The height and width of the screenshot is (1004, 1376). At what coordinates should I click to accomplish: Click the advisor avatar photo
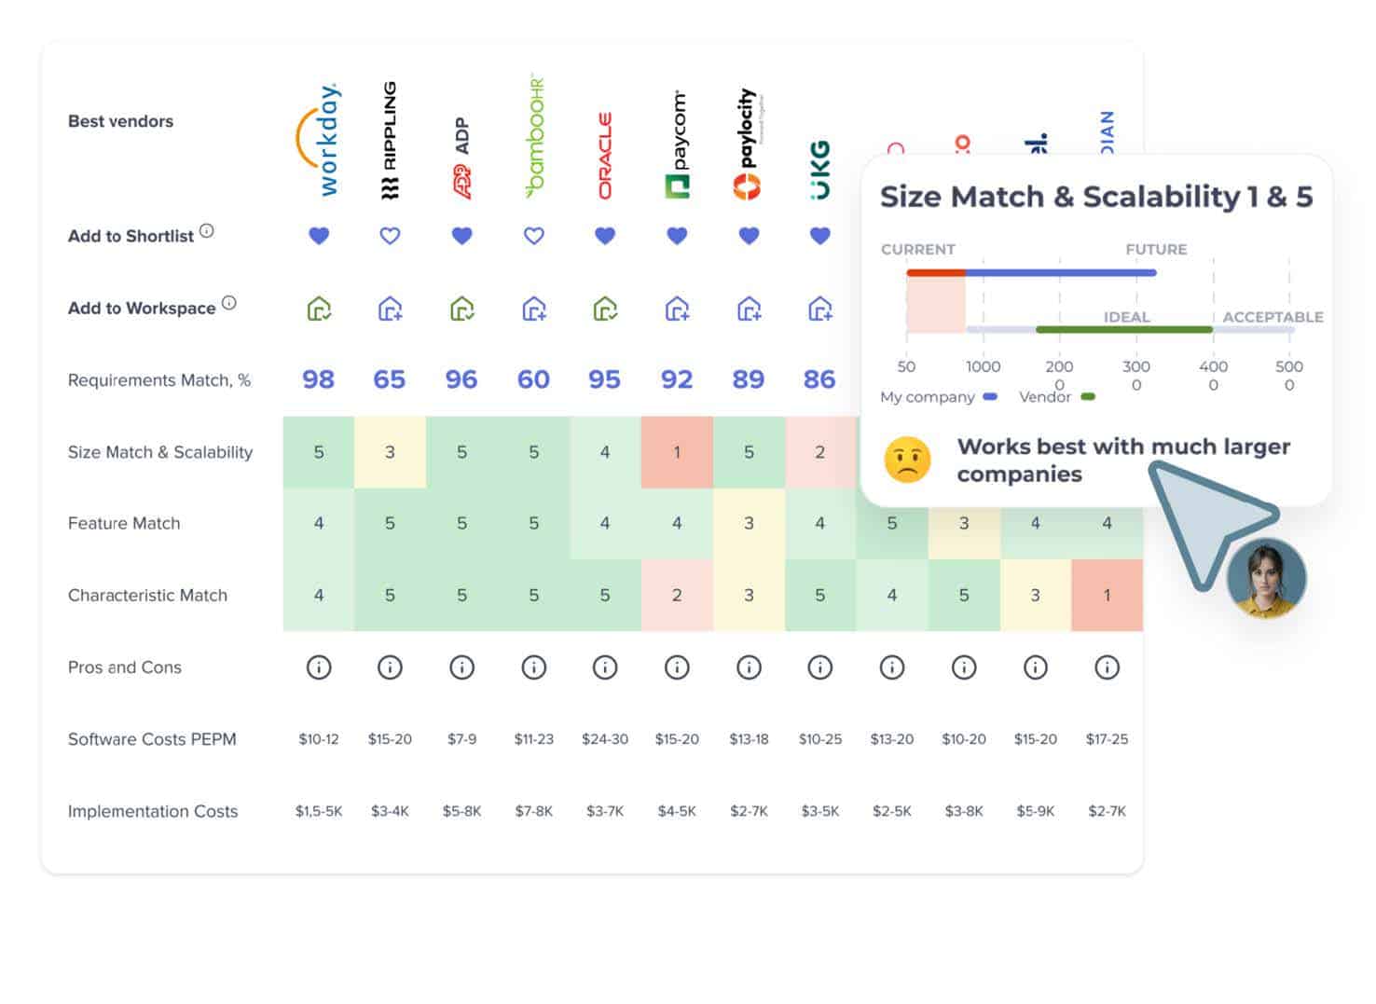coord(1265,578)
